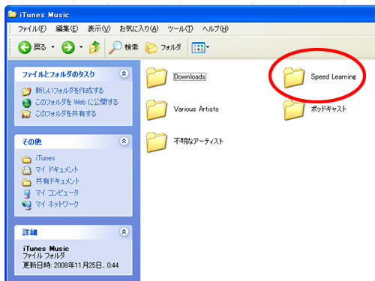Open the Back history dropdown arrow
This screenshot has height=281, width=375.
click(52, 47)
